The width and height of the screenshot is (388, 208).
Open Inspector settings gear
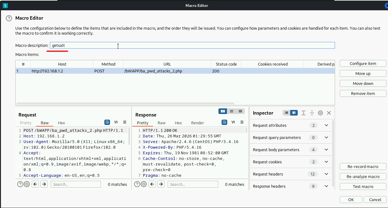(x=320, y=113)
